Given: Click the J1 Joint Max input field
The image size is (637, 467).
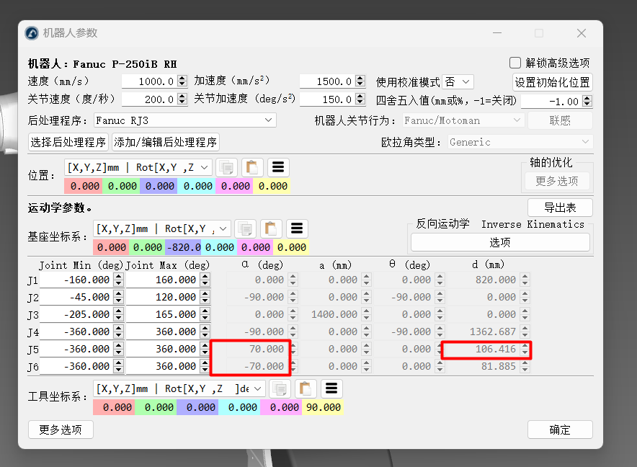Looking at the screenshot, I should tap(164, 280).
